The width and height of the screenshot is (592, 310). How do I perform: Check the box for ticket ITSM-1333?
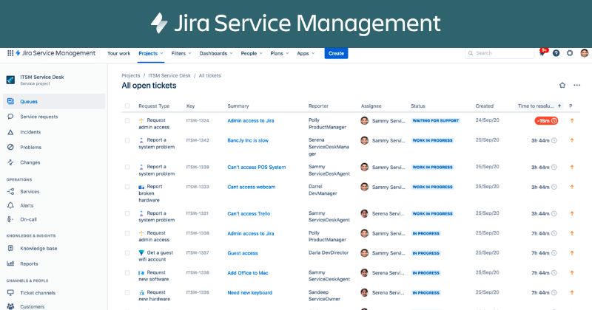[127, 187]
